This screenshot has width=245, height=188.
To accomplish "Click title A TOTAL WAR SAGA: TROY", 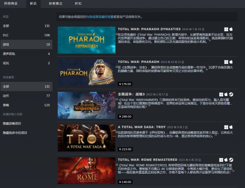I will click(x=142, y=127).
